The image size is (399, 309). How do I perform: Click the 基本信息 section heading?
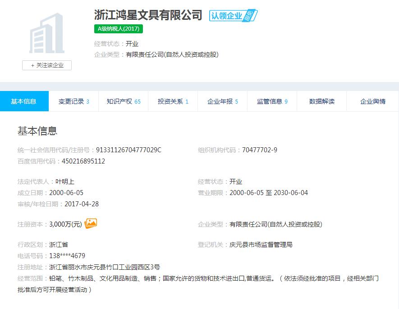click(37, 131)
